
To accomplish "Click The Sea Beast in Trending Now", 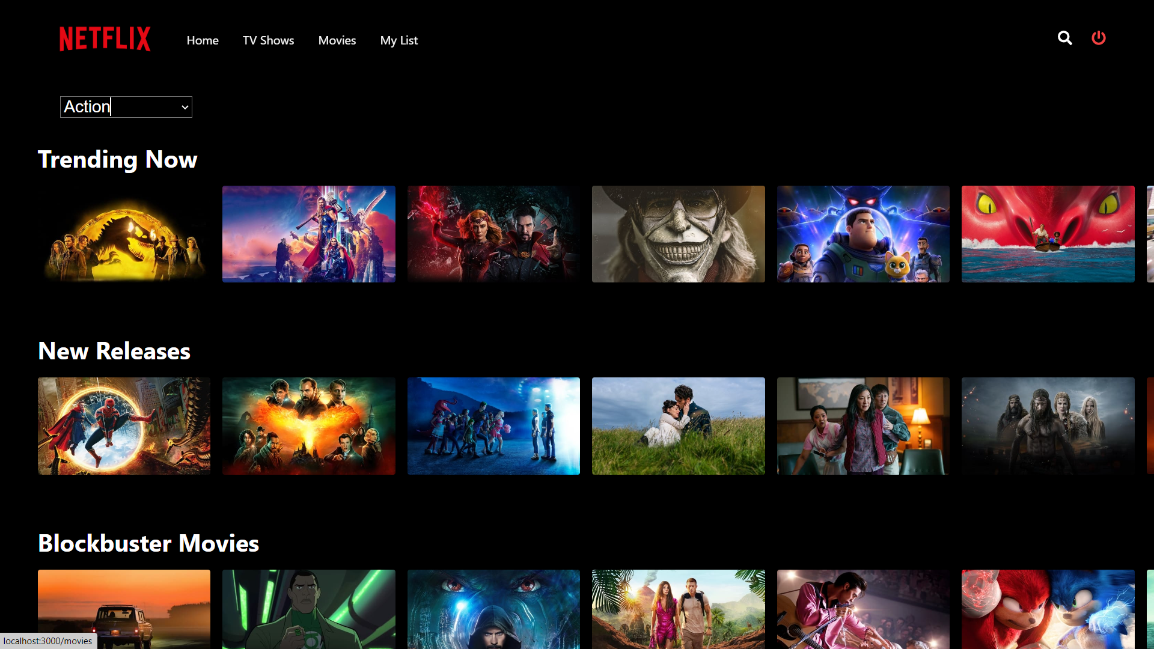I will coord(1048,234).
